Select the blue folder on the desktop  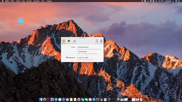click(x=21, y=21)
